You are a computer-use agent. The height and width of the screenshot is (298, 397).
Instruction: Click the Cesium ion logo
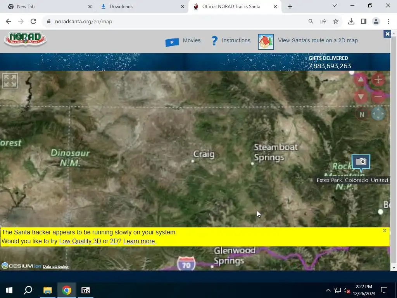[x=21, y=266]
